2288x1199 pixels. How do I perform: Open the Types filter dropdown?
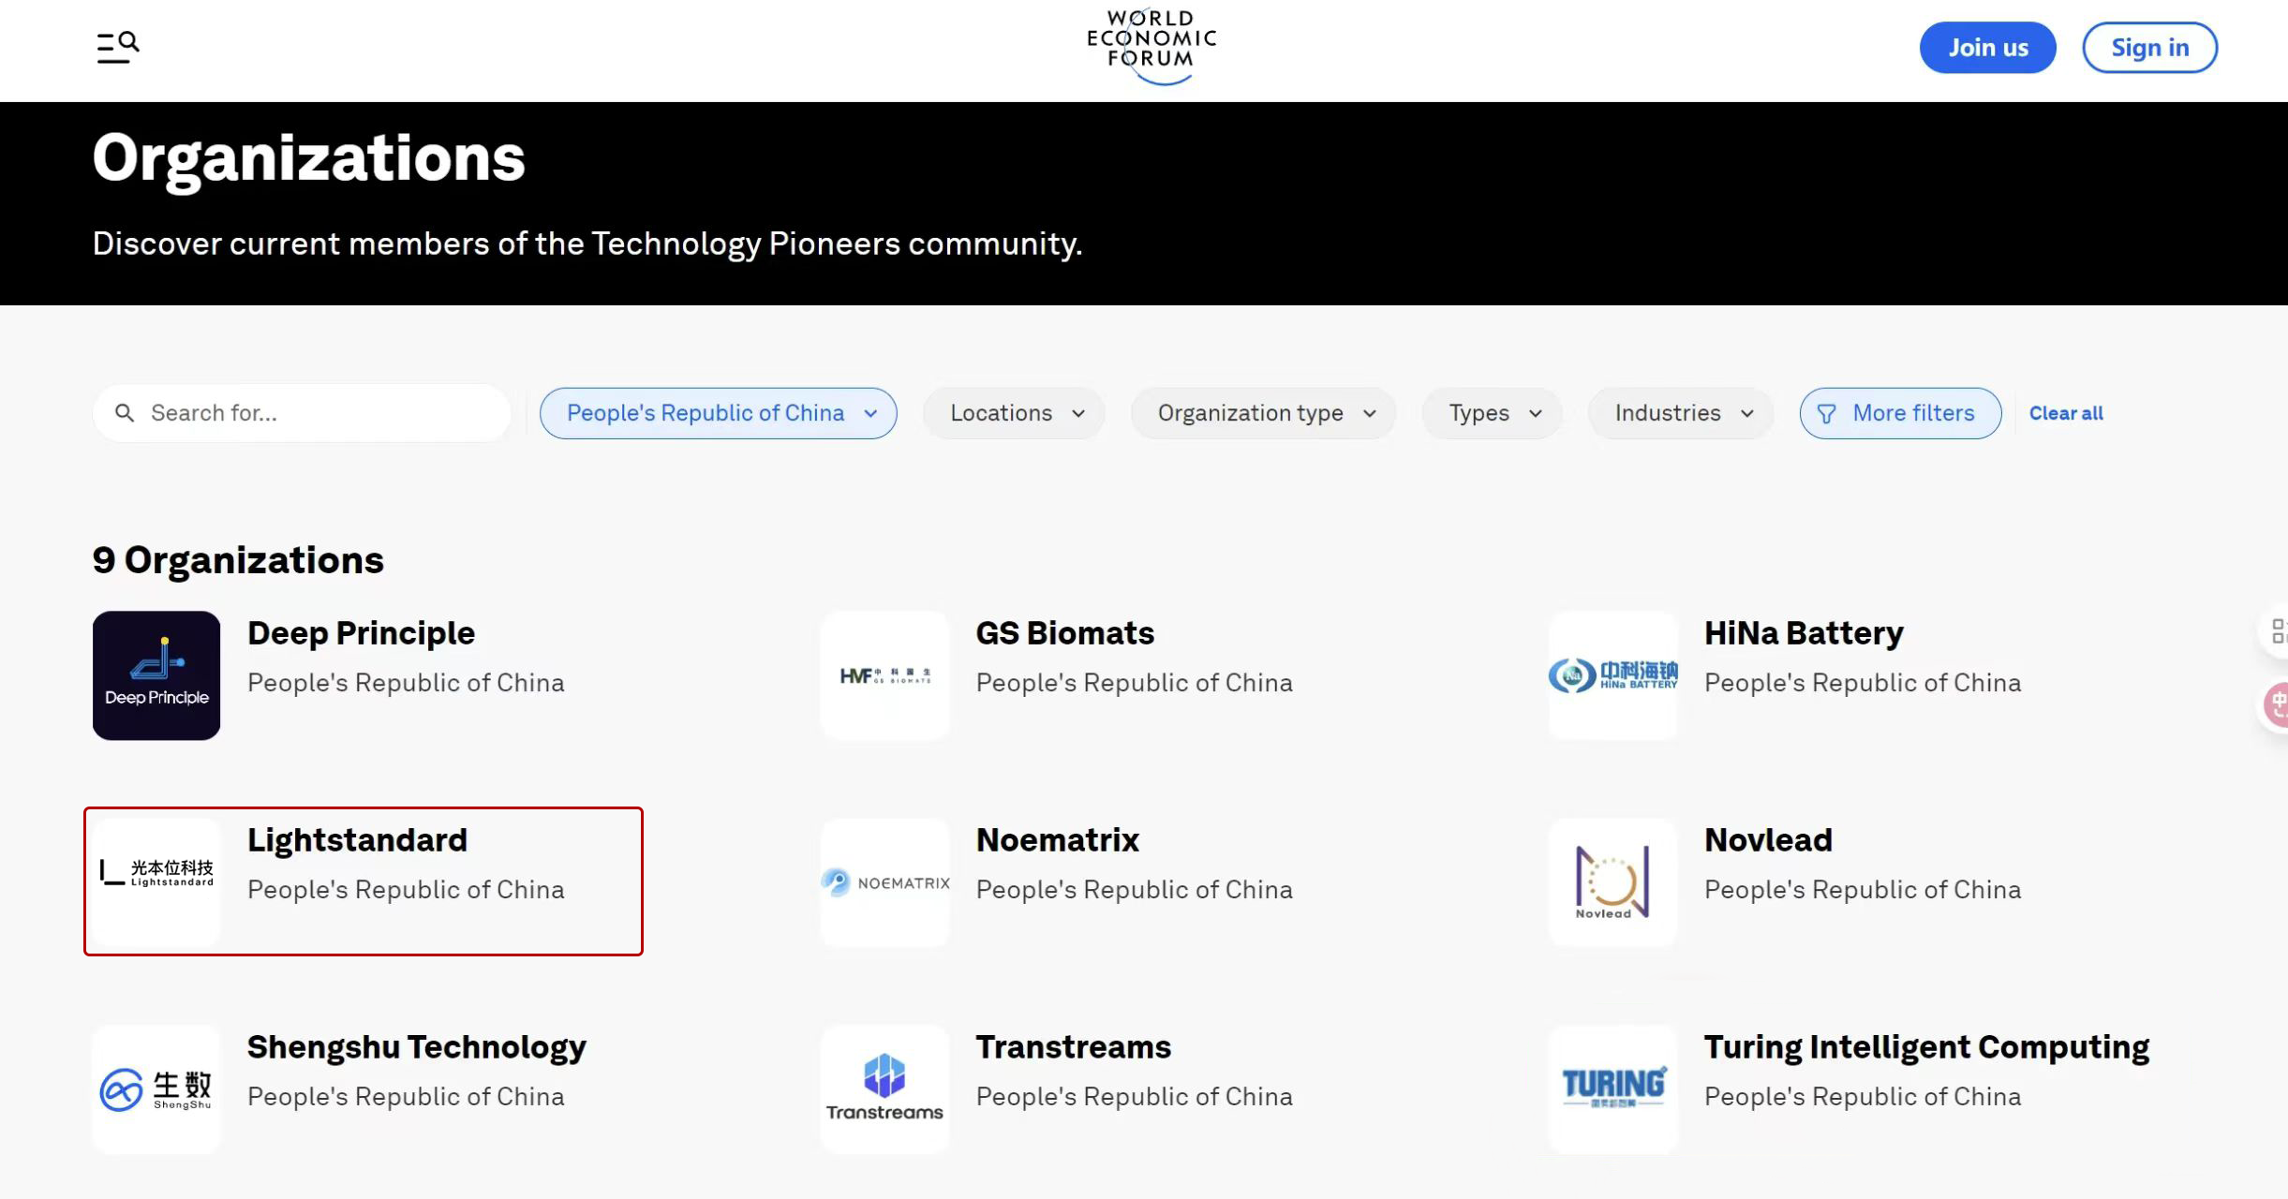[x=1493, y=413]
